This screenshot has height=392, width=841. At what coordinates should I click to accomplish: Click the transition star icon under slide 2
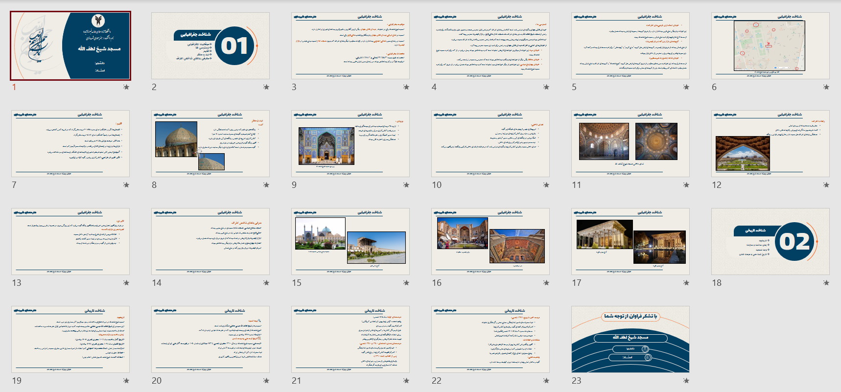coord(266,87)
